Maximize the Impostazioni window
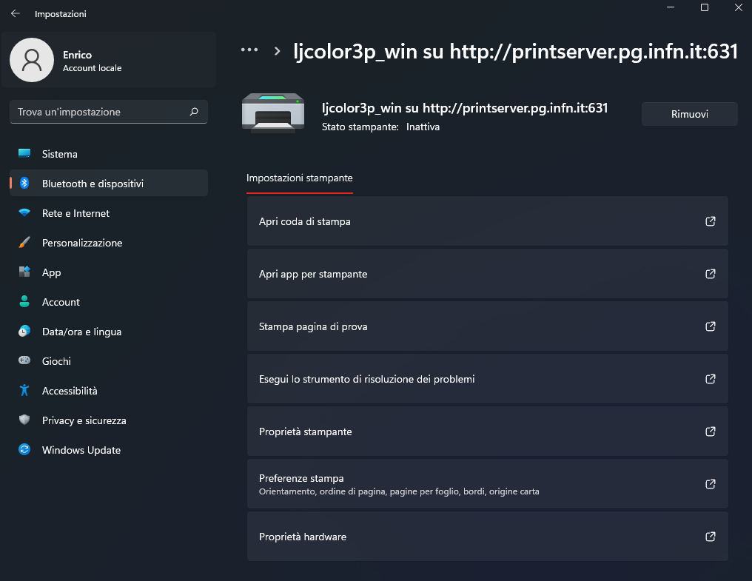This screenshot has height=581, width=752. click(705, 7)
